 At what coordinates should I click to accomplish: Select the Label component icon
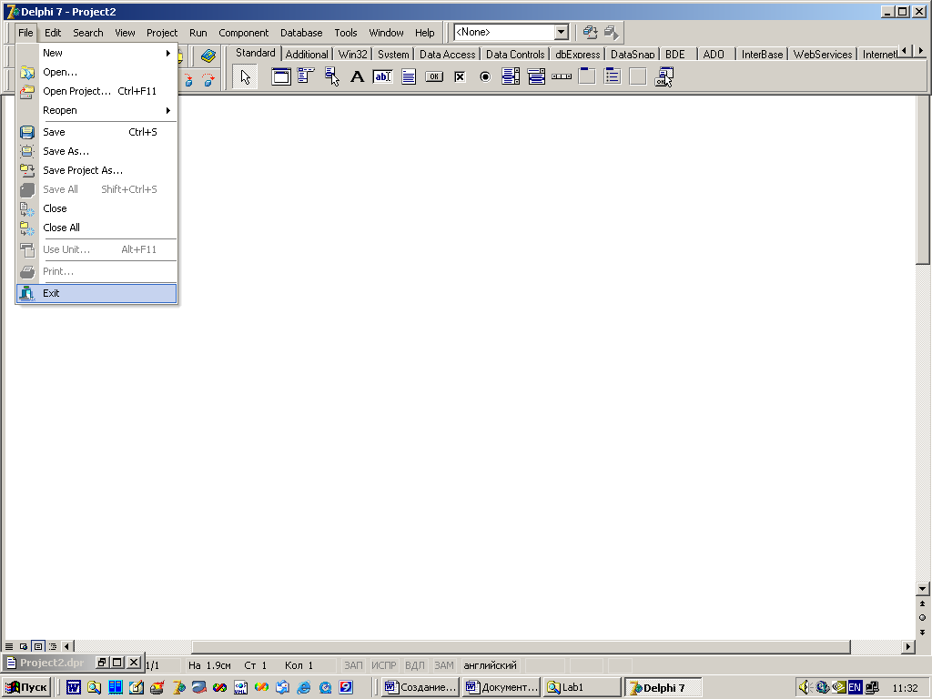357,76
